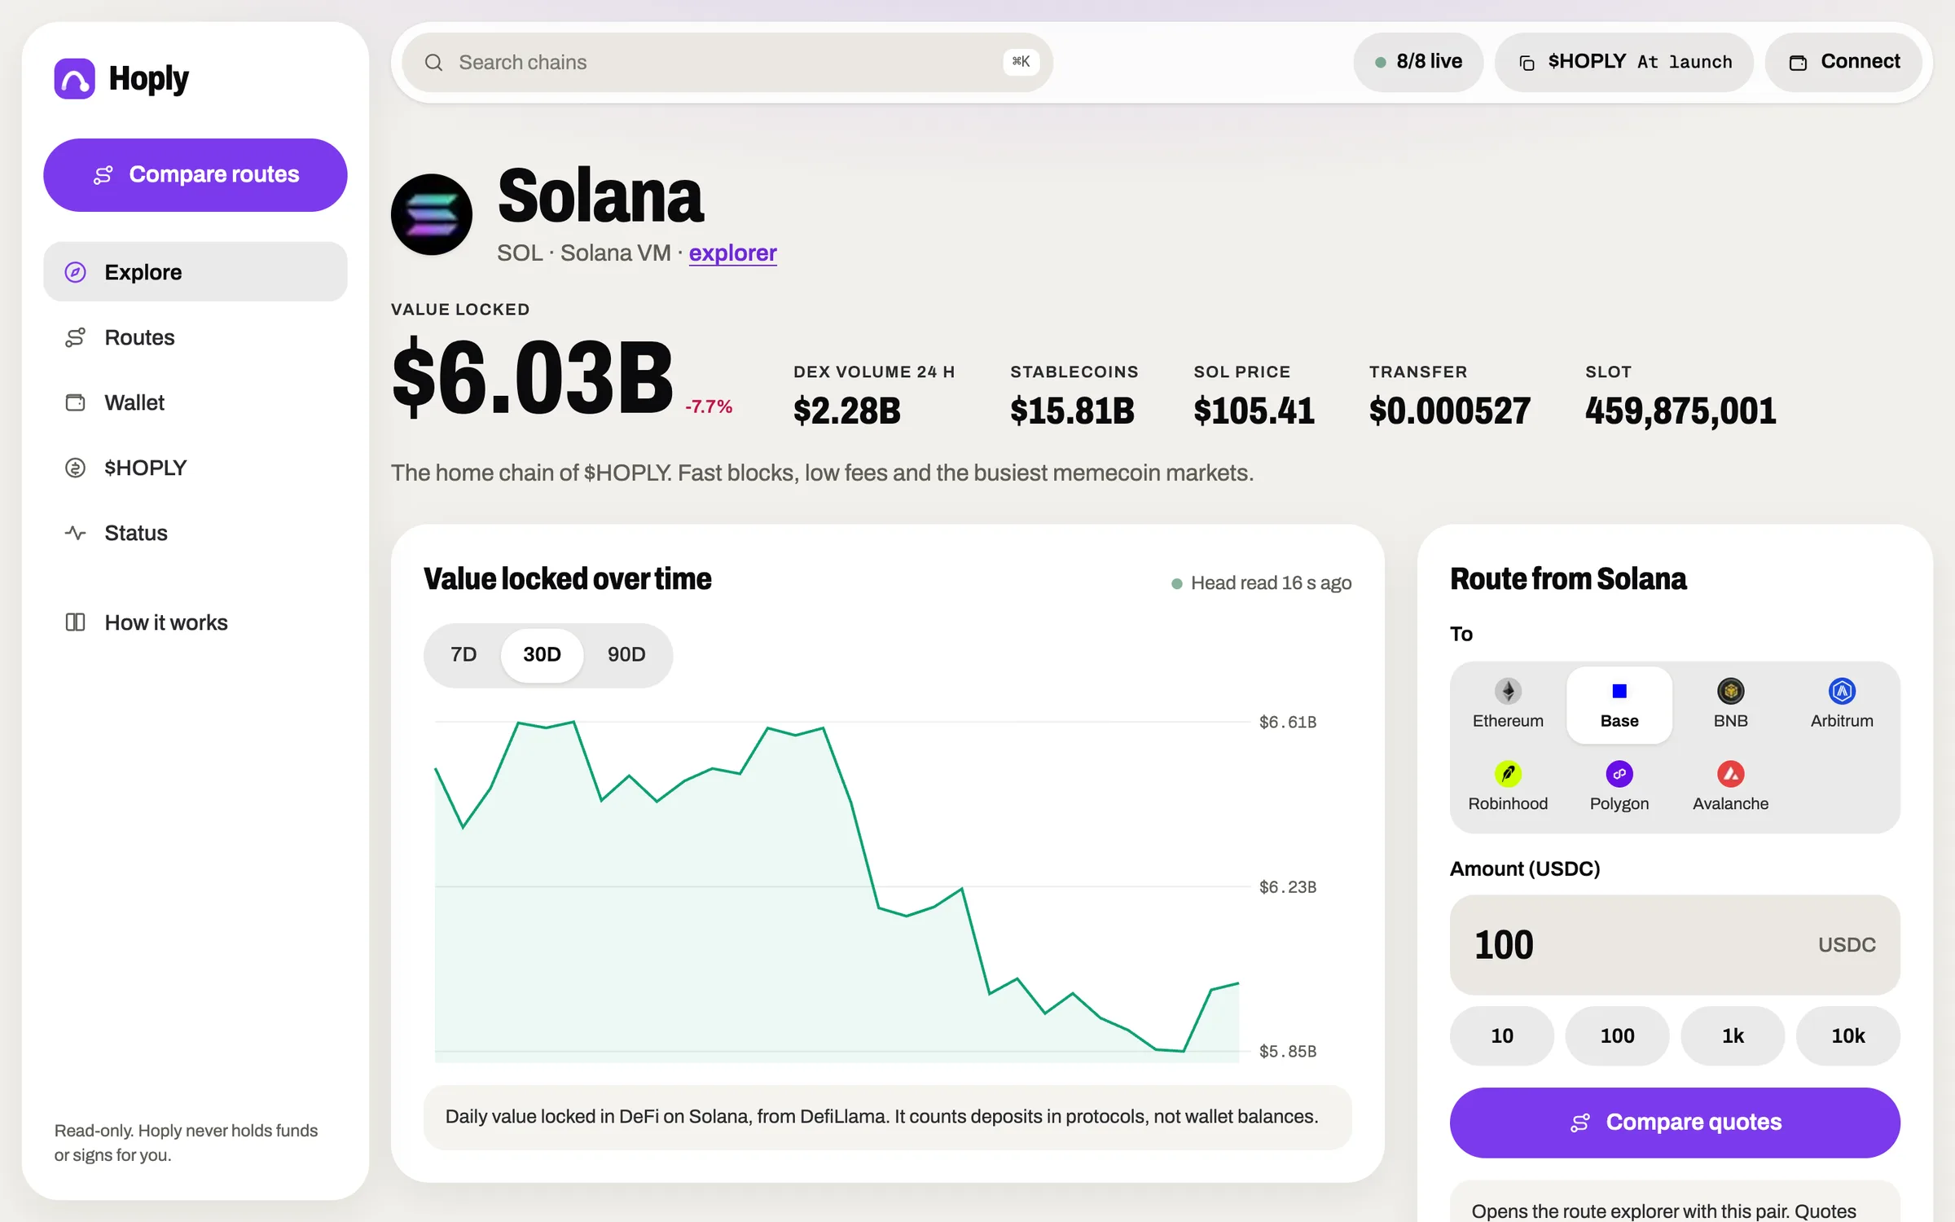Click the $6.03B value locked figure
This screenshot has height=1222, width=1955.
pos(533,377)
